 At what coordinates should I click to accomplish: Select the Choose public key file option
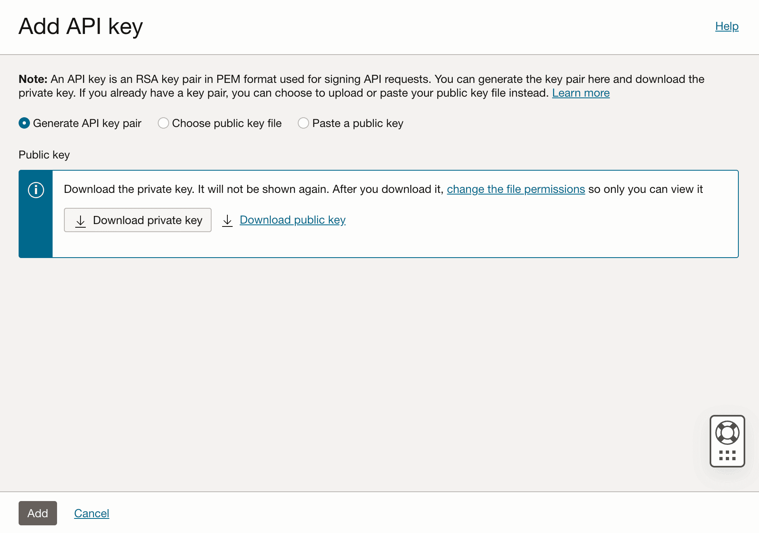pos(163,123)
